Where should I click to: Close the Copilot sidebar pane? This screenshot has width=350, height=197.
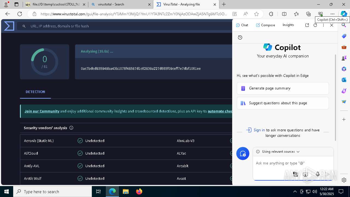coord(332,25)
